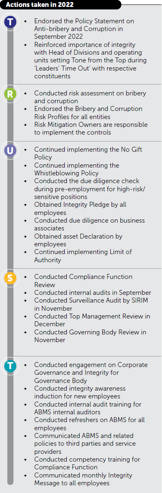Screen dimensions: 162x493
Task: Click the dark blue T circle icon
Action: pos(10,22)
